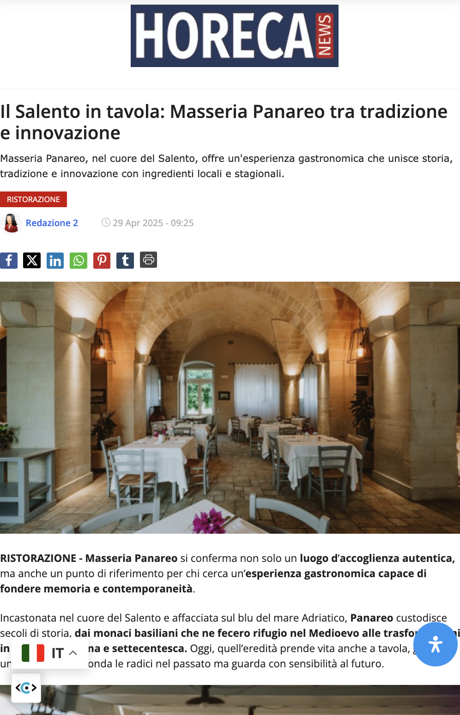Screen dimensions: 460x715
Task: Share the article on Facebook
Action: 9,260
